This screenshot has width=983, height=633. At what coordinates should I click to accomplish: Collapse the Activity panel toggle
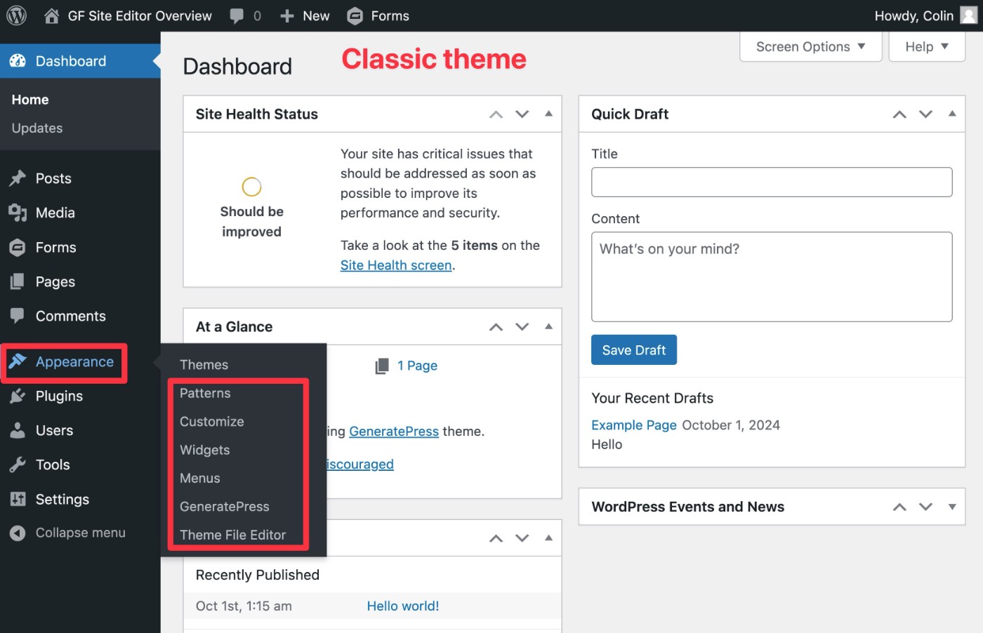pyautogui.click(x=548, y=538)
